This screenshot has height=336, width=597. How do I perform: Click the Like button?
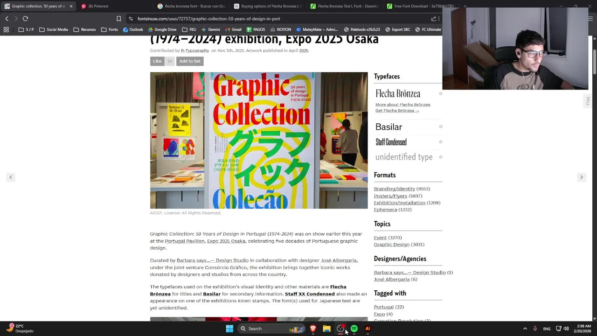(157, 61)
